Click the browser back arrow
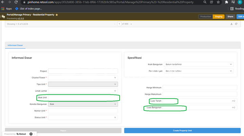 pyautogui.click(x=3, y=2)
